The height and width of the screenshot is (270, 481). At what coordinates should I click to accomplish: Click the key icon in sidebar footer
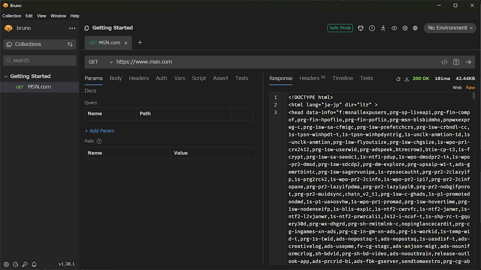tap(25, 264)
